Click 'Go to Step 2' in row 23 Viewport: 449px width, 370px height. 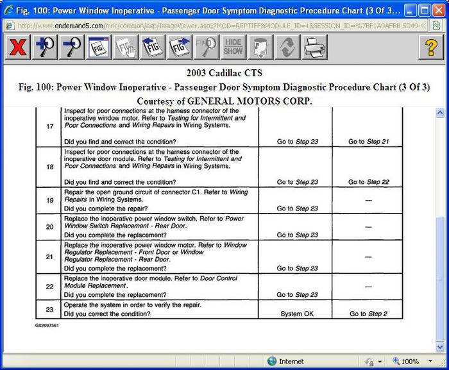[368, 314]
